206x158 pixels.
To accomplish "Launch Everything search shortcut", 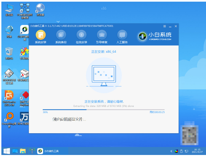I will click(9, 118).
